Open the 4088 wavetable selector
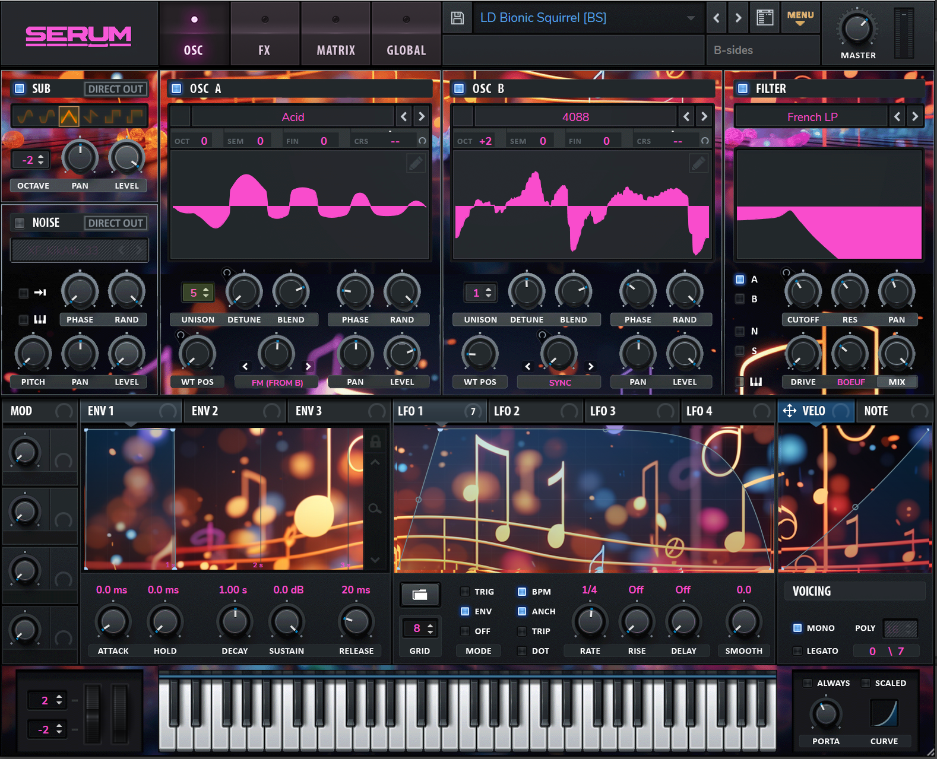The image size is (937, 759). click(575, 117)
